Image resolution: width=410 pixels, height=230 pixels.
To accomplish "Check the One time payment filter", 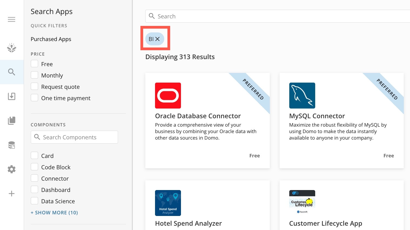I will coord(34,98).
